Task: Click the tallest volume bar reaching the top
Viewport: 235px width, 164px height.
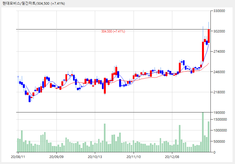Action: coord(203,132)
